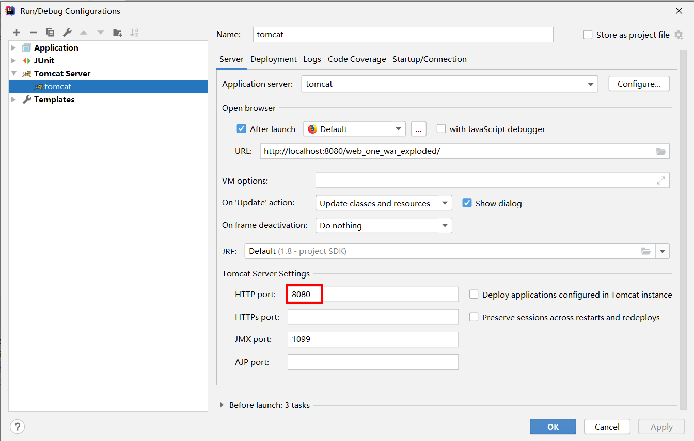Sort configurations alphabetically icon
This screenshot has height=441, width=694.
pos(134,32)
